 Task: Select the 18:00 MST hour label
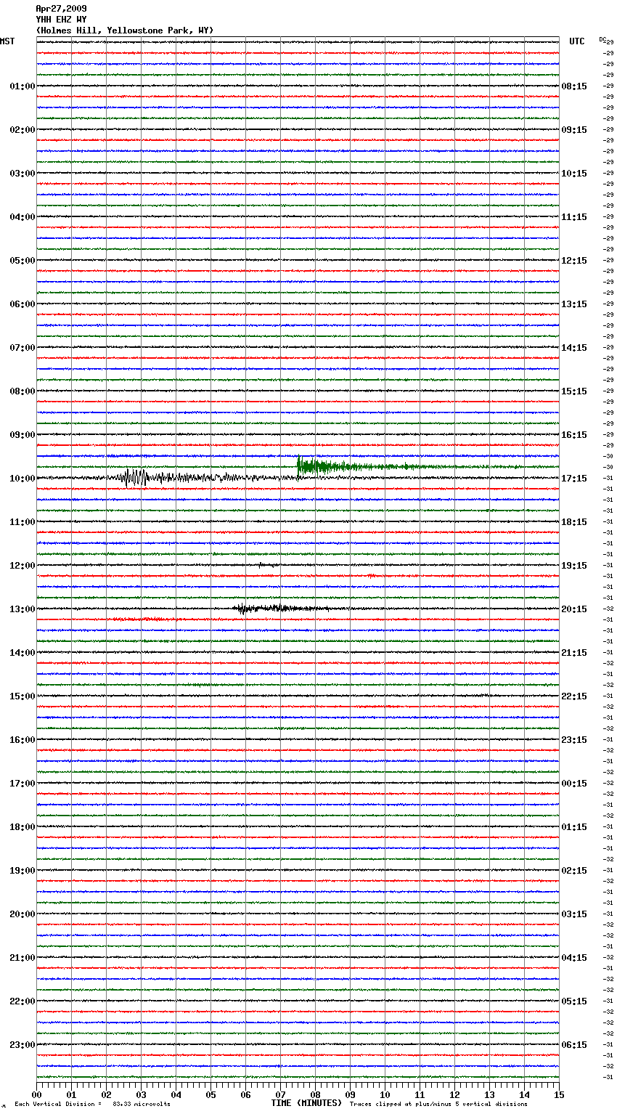click(x=23, y=827)
